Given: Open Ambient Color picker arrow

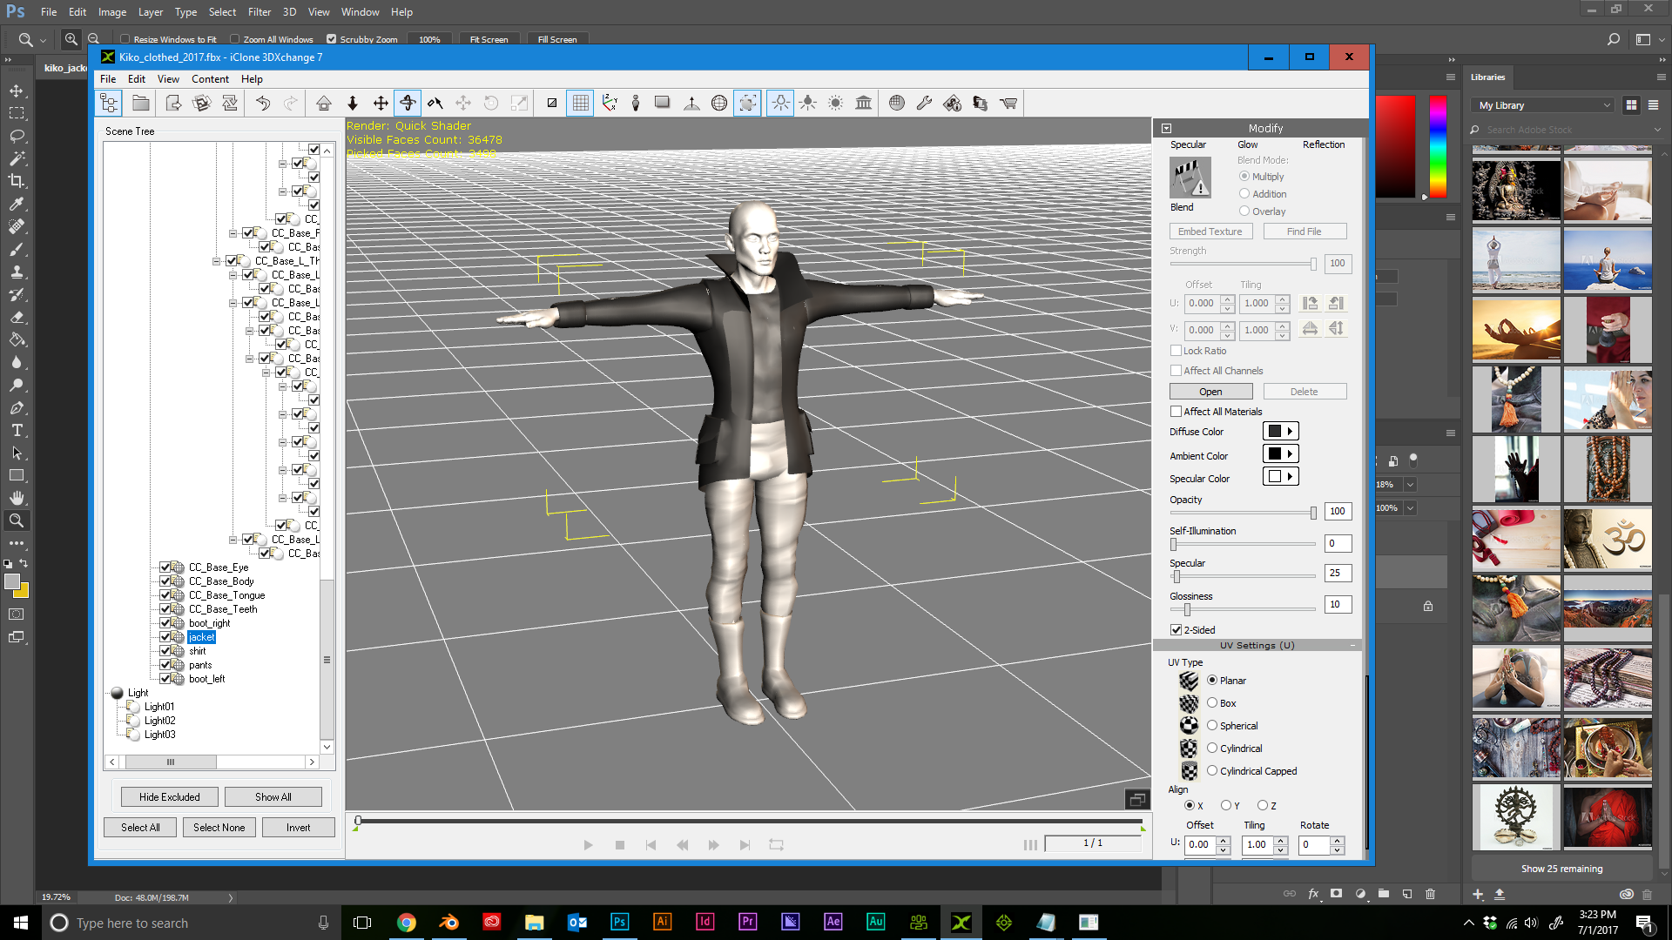Looking at the screenshot, I should (x=1291, y=453).
